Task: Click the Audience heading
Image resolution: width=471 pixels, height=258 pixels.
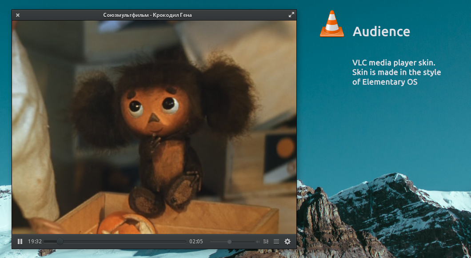Action: pos(381,31)
